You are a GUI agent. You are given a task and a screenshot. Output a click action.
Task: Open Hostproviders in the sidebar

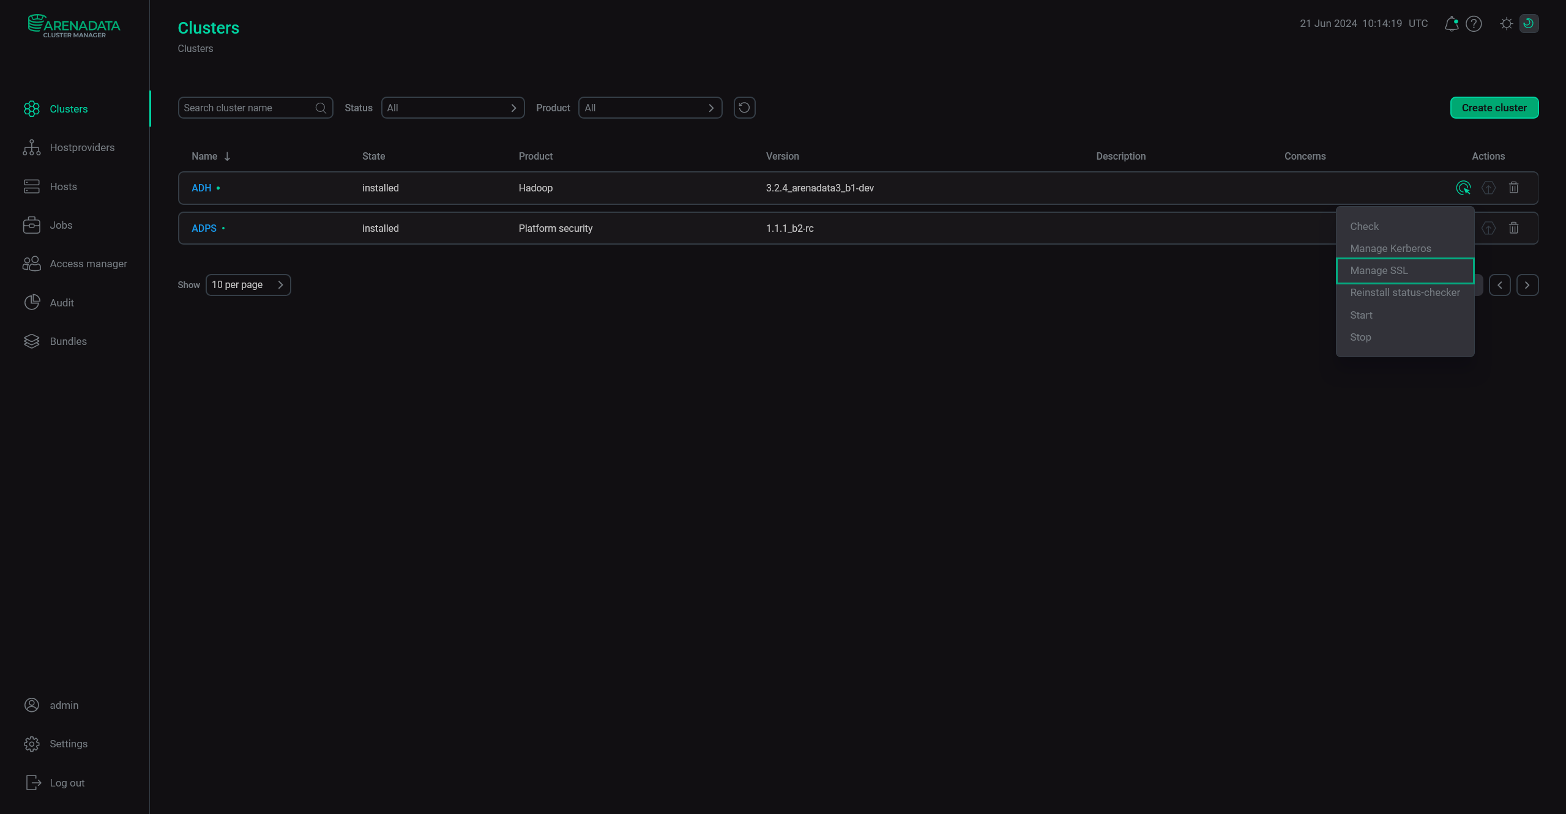[x=82, y=147]
